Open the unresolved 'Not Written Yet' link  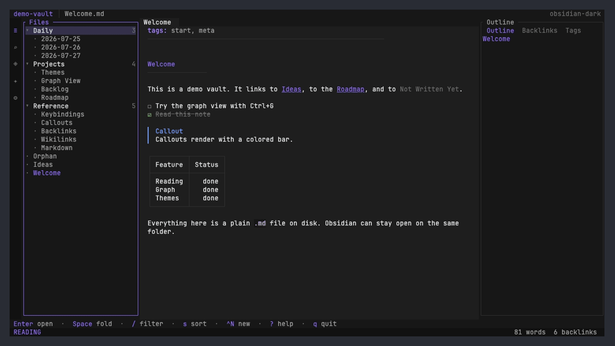(x=429, y=89)
